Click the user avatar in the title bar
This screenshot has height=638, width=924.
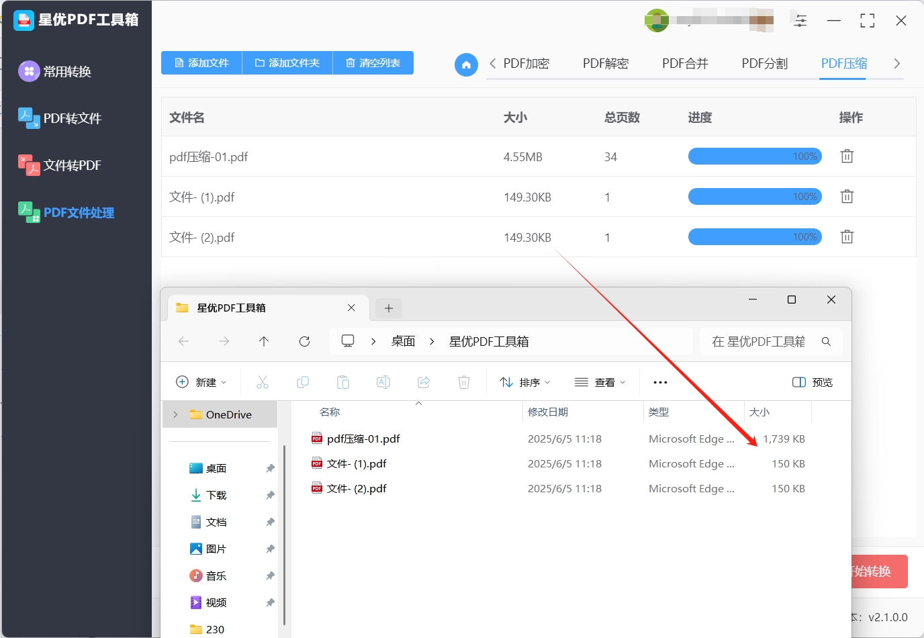coord(657,21)
